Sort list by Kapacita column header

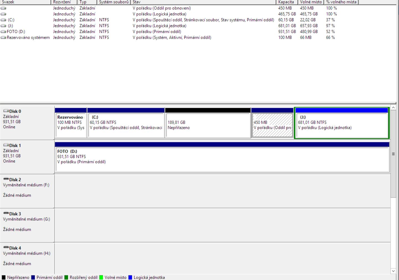[287, 2]
